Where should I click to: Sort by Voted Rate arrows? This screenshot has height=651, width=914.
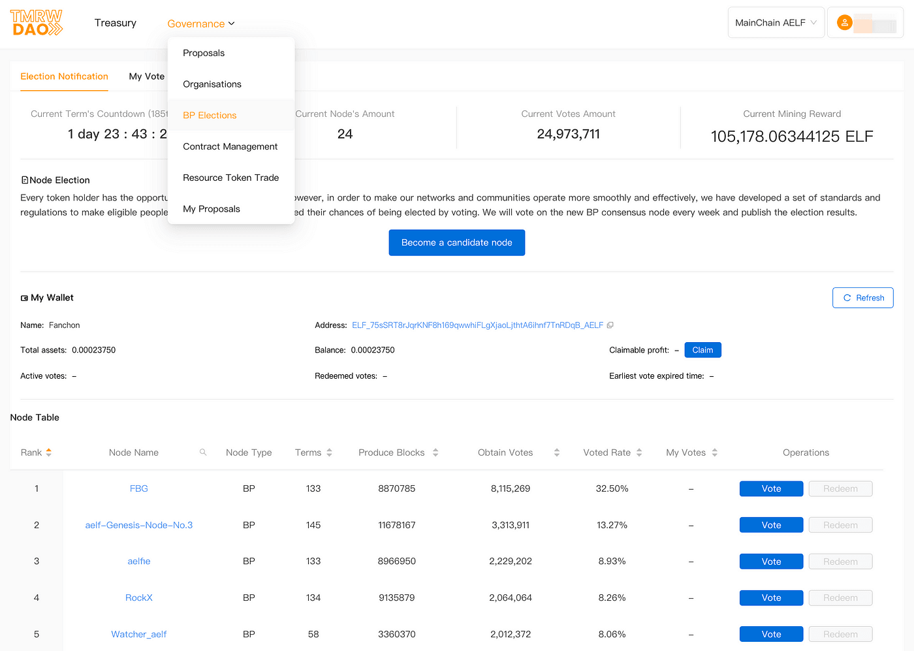point(639,453)
